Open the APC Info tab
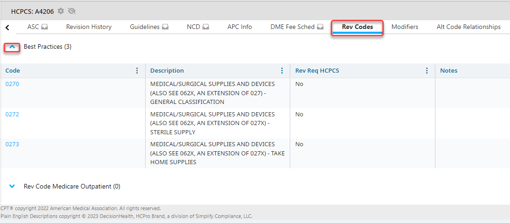The image size is (510, 223). [x=240, y=27]
